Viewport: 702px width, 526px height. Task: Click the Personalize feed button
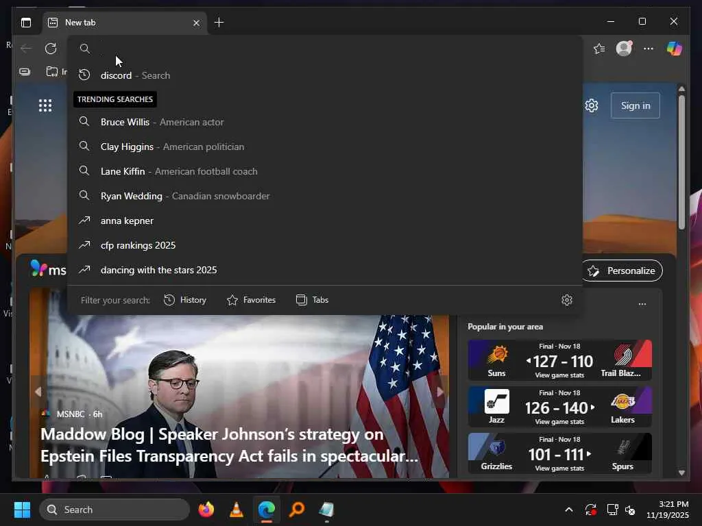pyautogui.click(x=622, y=271)
